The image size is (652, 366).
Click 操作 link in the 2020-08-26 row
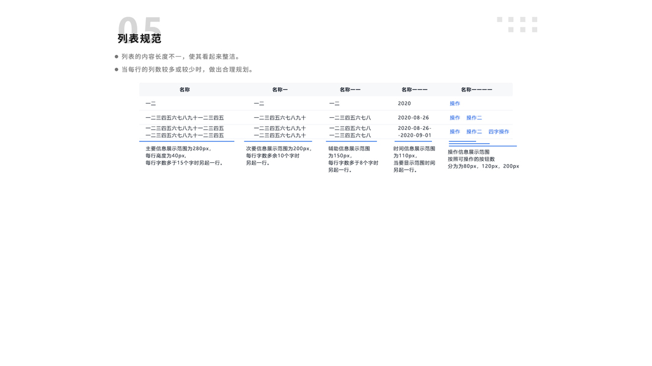455,118
